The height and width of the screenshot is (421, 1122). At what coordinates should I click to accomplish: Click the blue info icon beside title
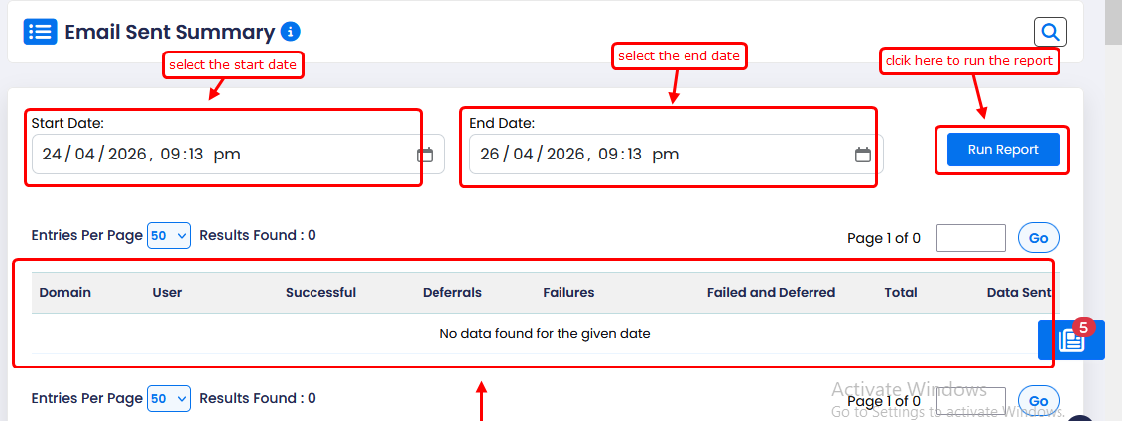pyautogui.click(x=290, y=32)
